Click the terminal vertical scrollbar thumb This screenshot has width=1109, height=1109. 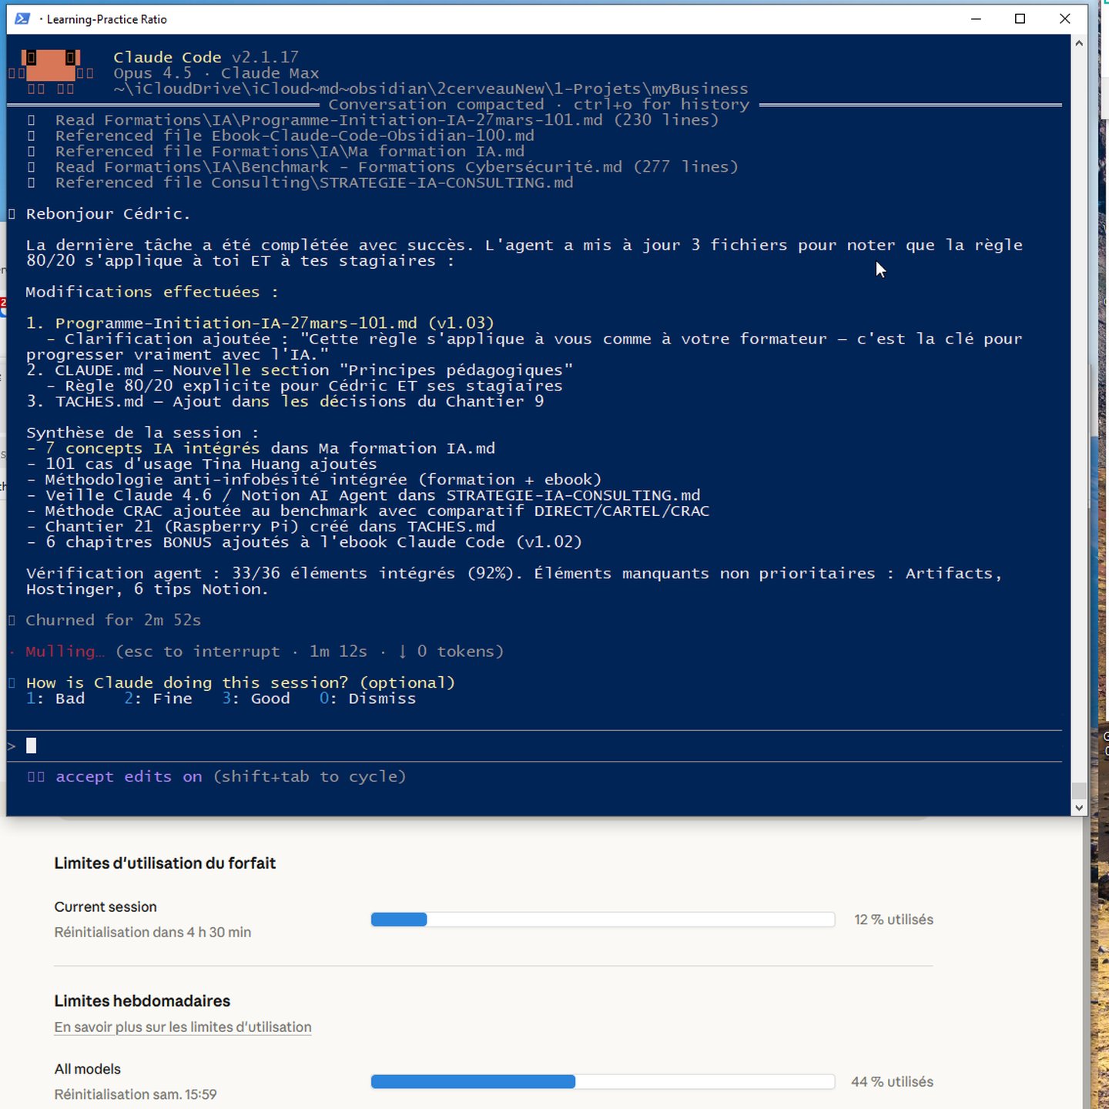point(1079,791)
